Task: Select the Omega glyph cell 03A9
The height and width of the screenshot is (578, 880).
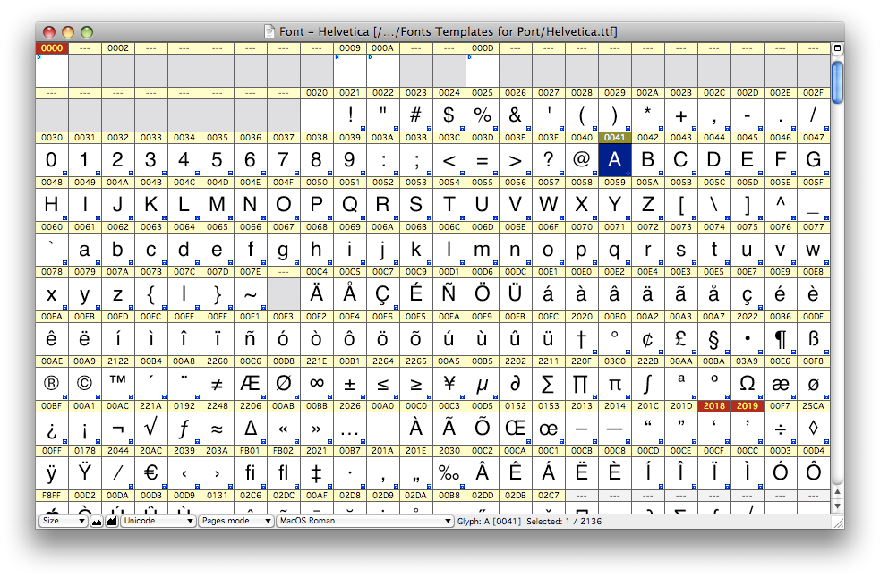Action: 747,383
